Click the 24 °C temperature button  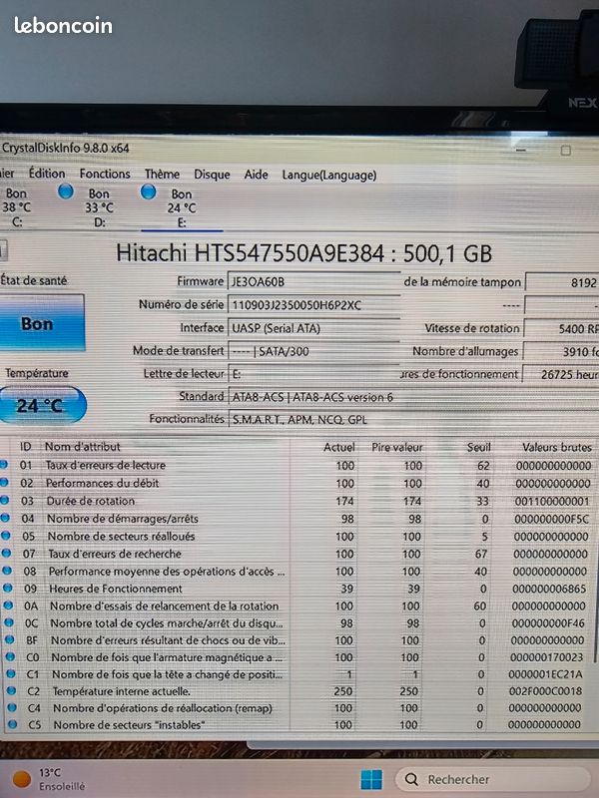tap(42, 405)
